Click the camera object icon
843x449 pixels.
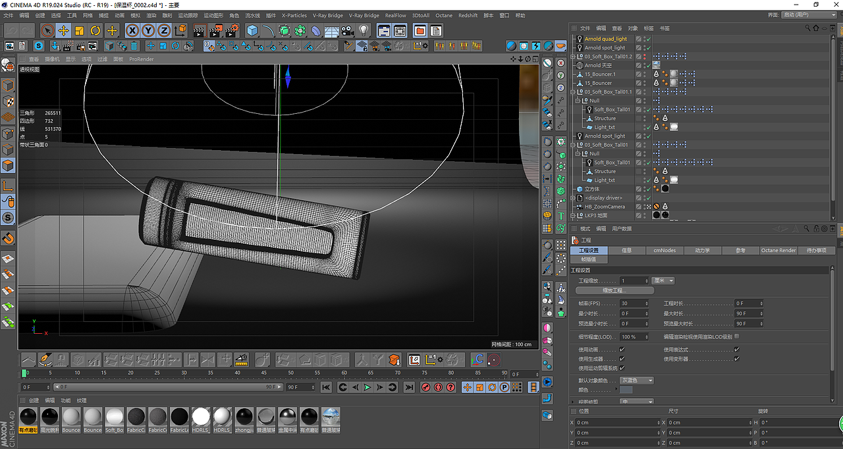point(348,30)
